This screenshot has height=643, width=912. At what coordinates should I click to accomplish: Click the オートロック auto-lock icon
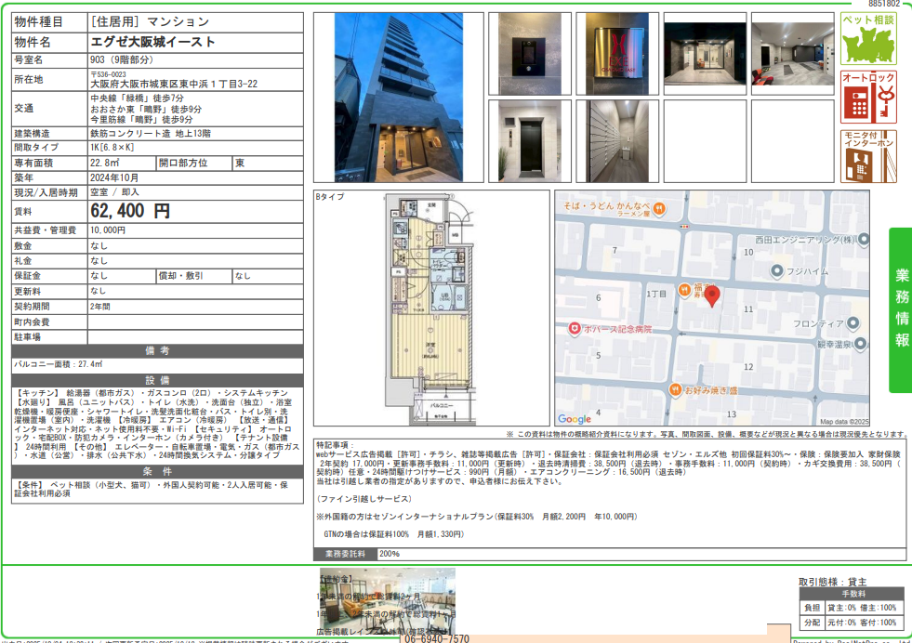[868, 97]
